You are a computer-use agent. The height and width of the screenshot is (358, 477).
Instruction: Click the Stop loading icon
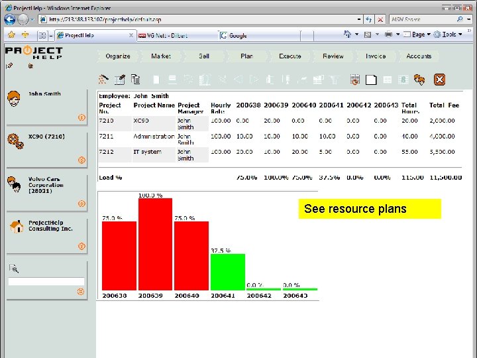point(380,19)
